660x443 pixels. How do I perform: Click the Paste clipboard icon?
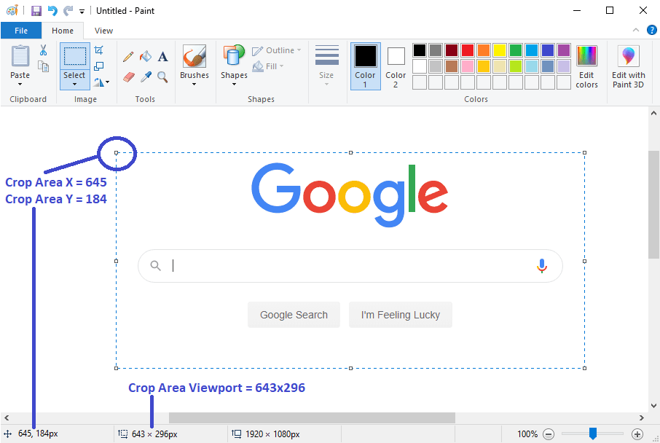(20, 56)
